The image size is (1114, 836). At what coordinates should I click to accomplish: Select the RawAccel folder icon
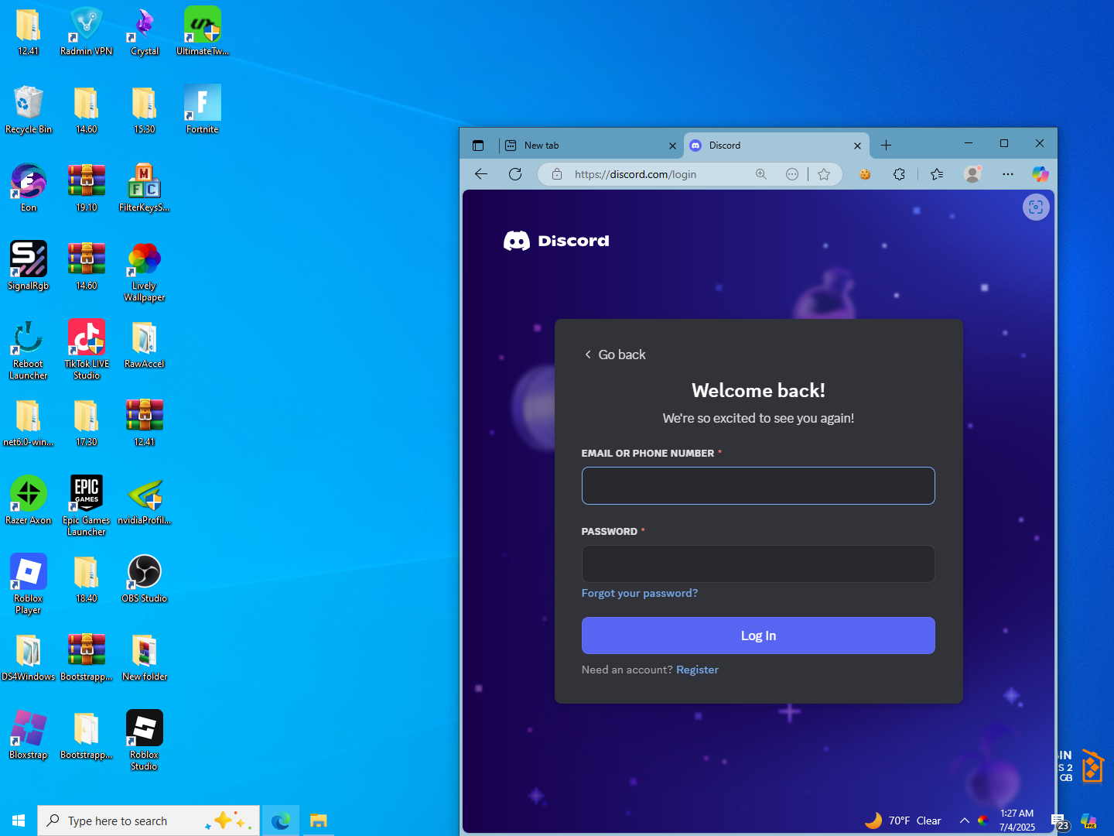click(145, 344)
